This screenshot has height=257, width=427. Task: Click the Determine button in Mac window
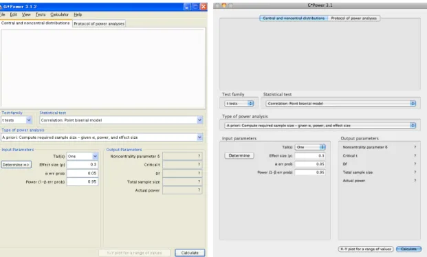pos(239,155)
